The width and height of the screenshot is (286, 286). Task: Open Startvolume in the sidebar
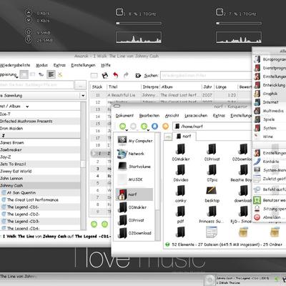pyautogui.click(x=135, y=167)
